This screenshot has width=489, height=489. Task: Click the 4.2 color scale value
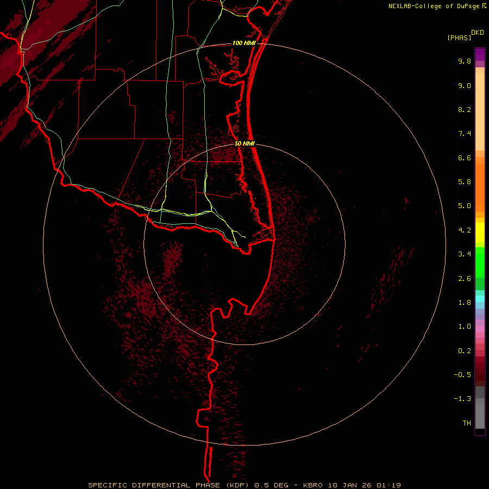point(465,230)
